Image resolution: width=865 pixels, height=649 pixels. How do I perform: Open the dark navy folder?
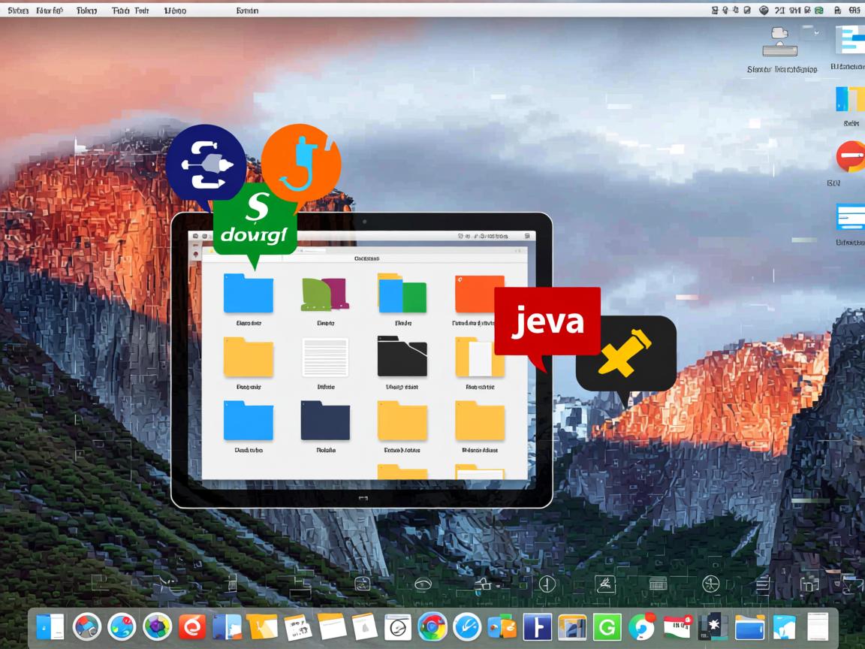tap(325, 421)
